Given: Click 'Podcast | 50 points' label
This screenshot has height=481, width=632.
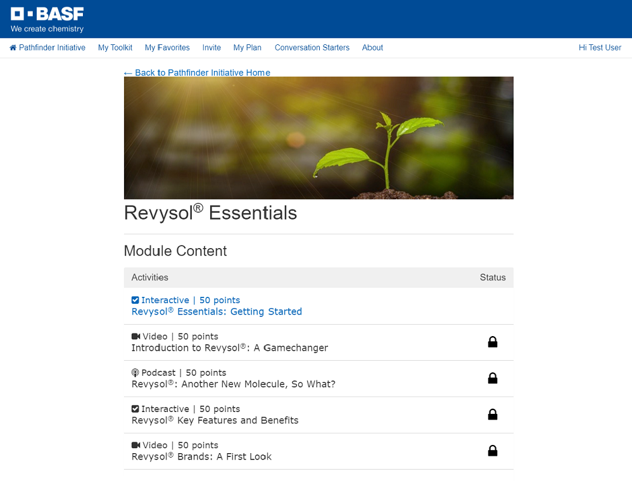Looking at the screenshot, I should [x=184, y=373].
